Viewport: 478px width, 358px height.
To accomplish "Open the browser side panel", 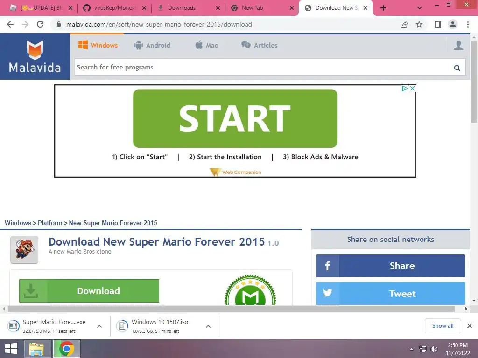I will click(438, 24).
